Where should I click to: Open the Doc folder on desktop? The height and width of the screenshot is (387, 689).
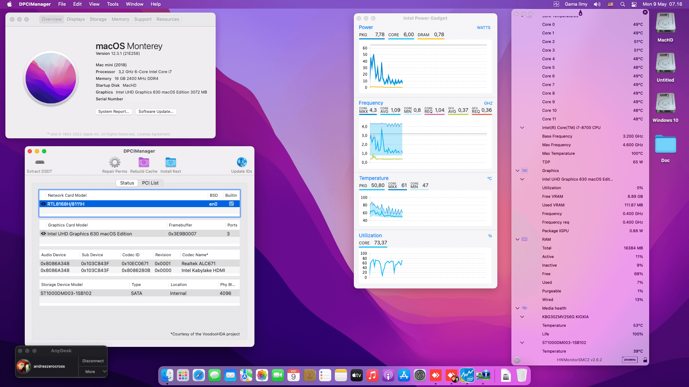(x=665, y=148)
